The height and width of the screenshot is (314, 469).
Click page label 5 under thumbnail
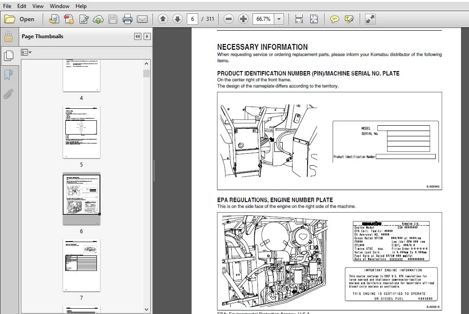pyautogui.click(x=81, y=165)
